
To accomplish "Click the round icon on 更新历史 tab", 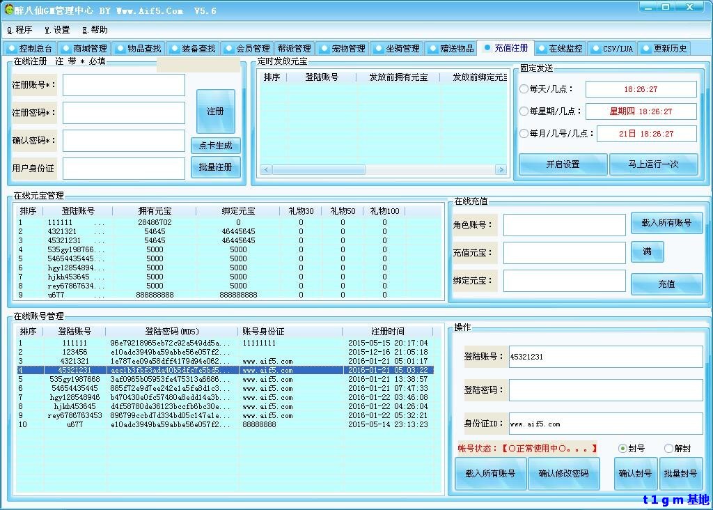I will pos(645,49).
